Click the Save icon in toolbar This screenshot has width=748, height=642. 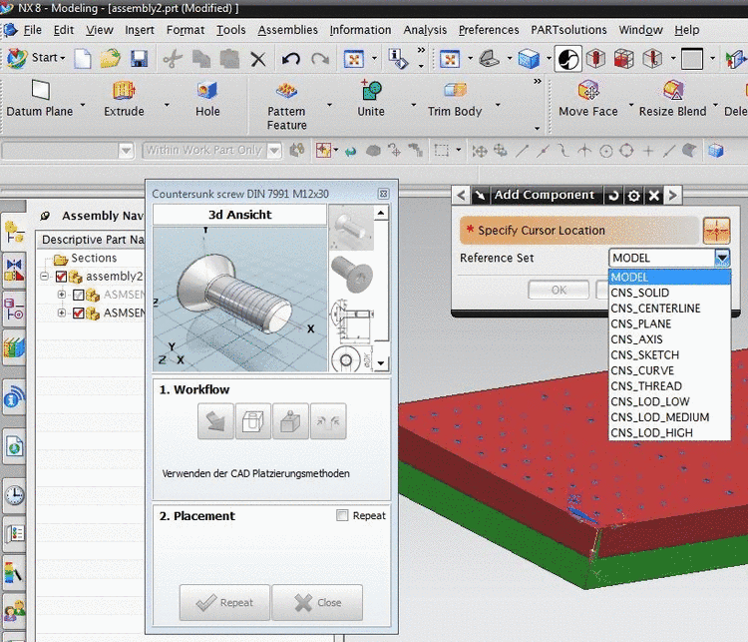pyautogui.click(x=137, y=59)
